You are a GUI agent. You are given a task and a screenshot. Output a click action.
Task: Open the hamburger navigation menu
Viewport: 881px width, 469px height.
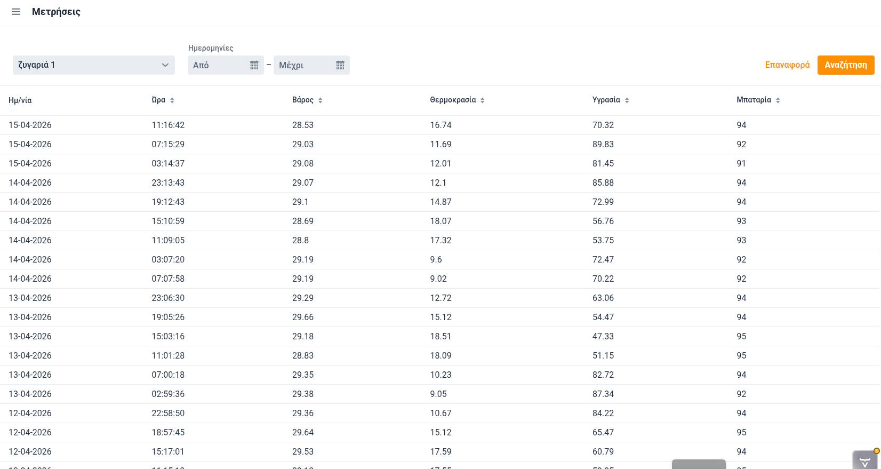[x=16, y=12]
